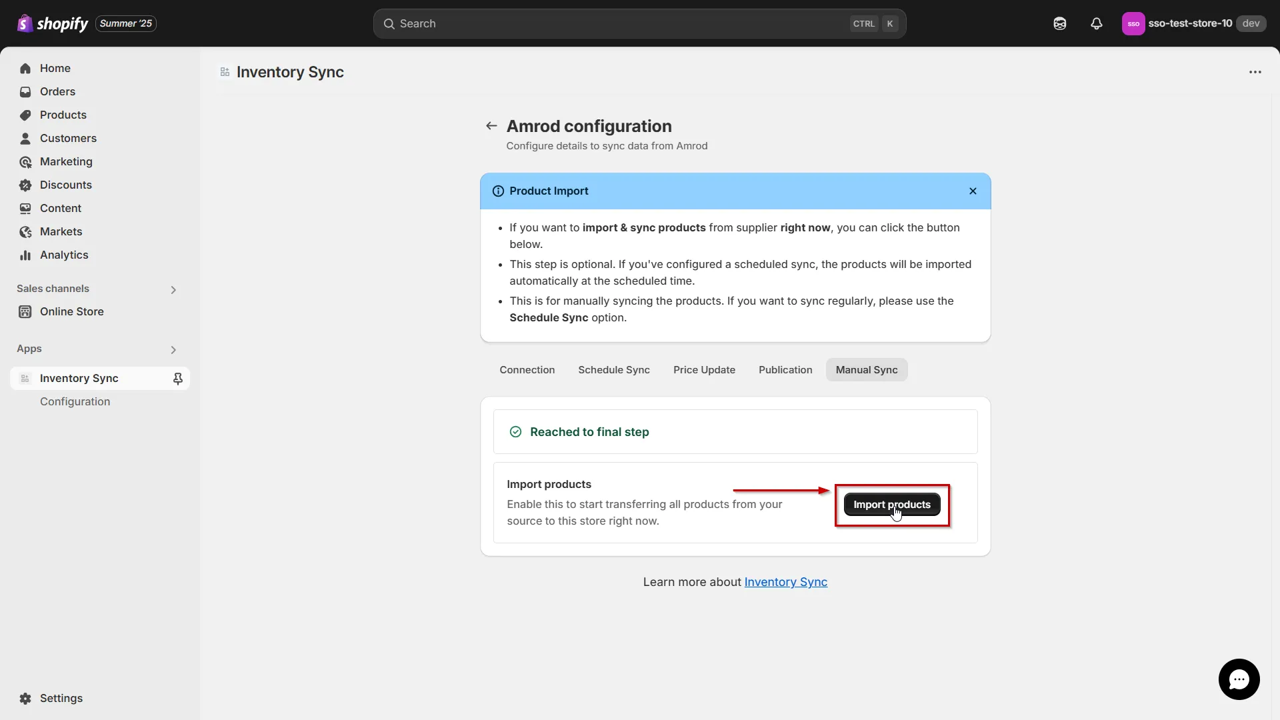Unpin Inventory Sync with the pin icon
The width and height of the screenshot is (1280, 720).
[x=178, y=379]
